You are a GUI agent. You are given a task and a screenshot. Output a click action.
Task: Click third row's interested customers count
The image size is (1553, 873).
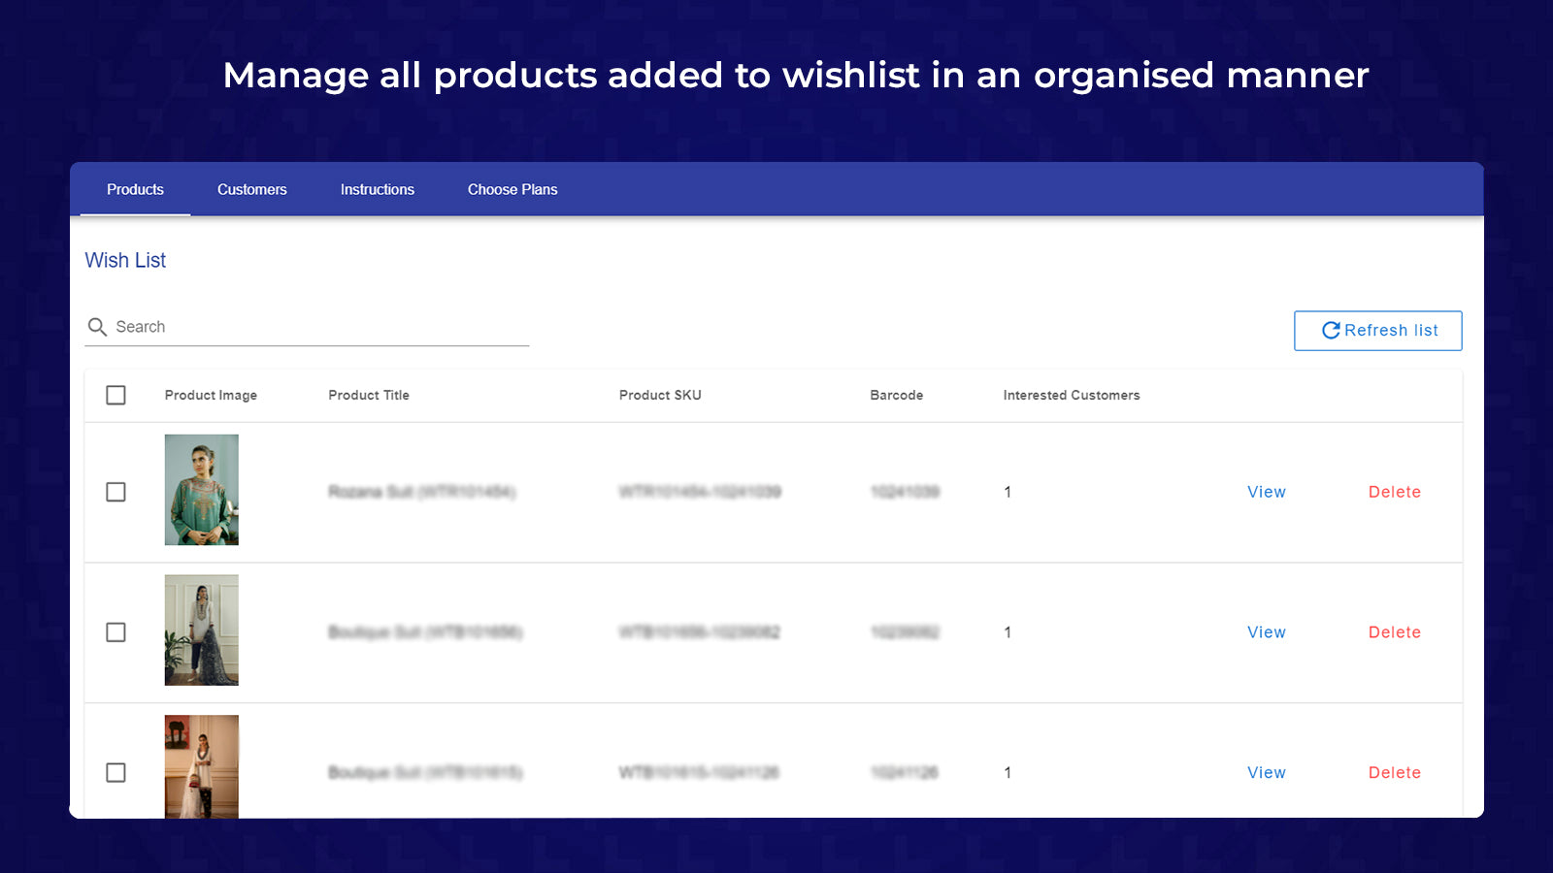click(x=1008, y=773)
